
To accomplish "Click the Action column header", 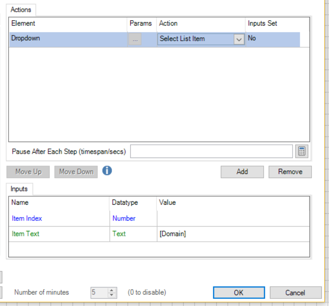I will (x=201, y=24).
